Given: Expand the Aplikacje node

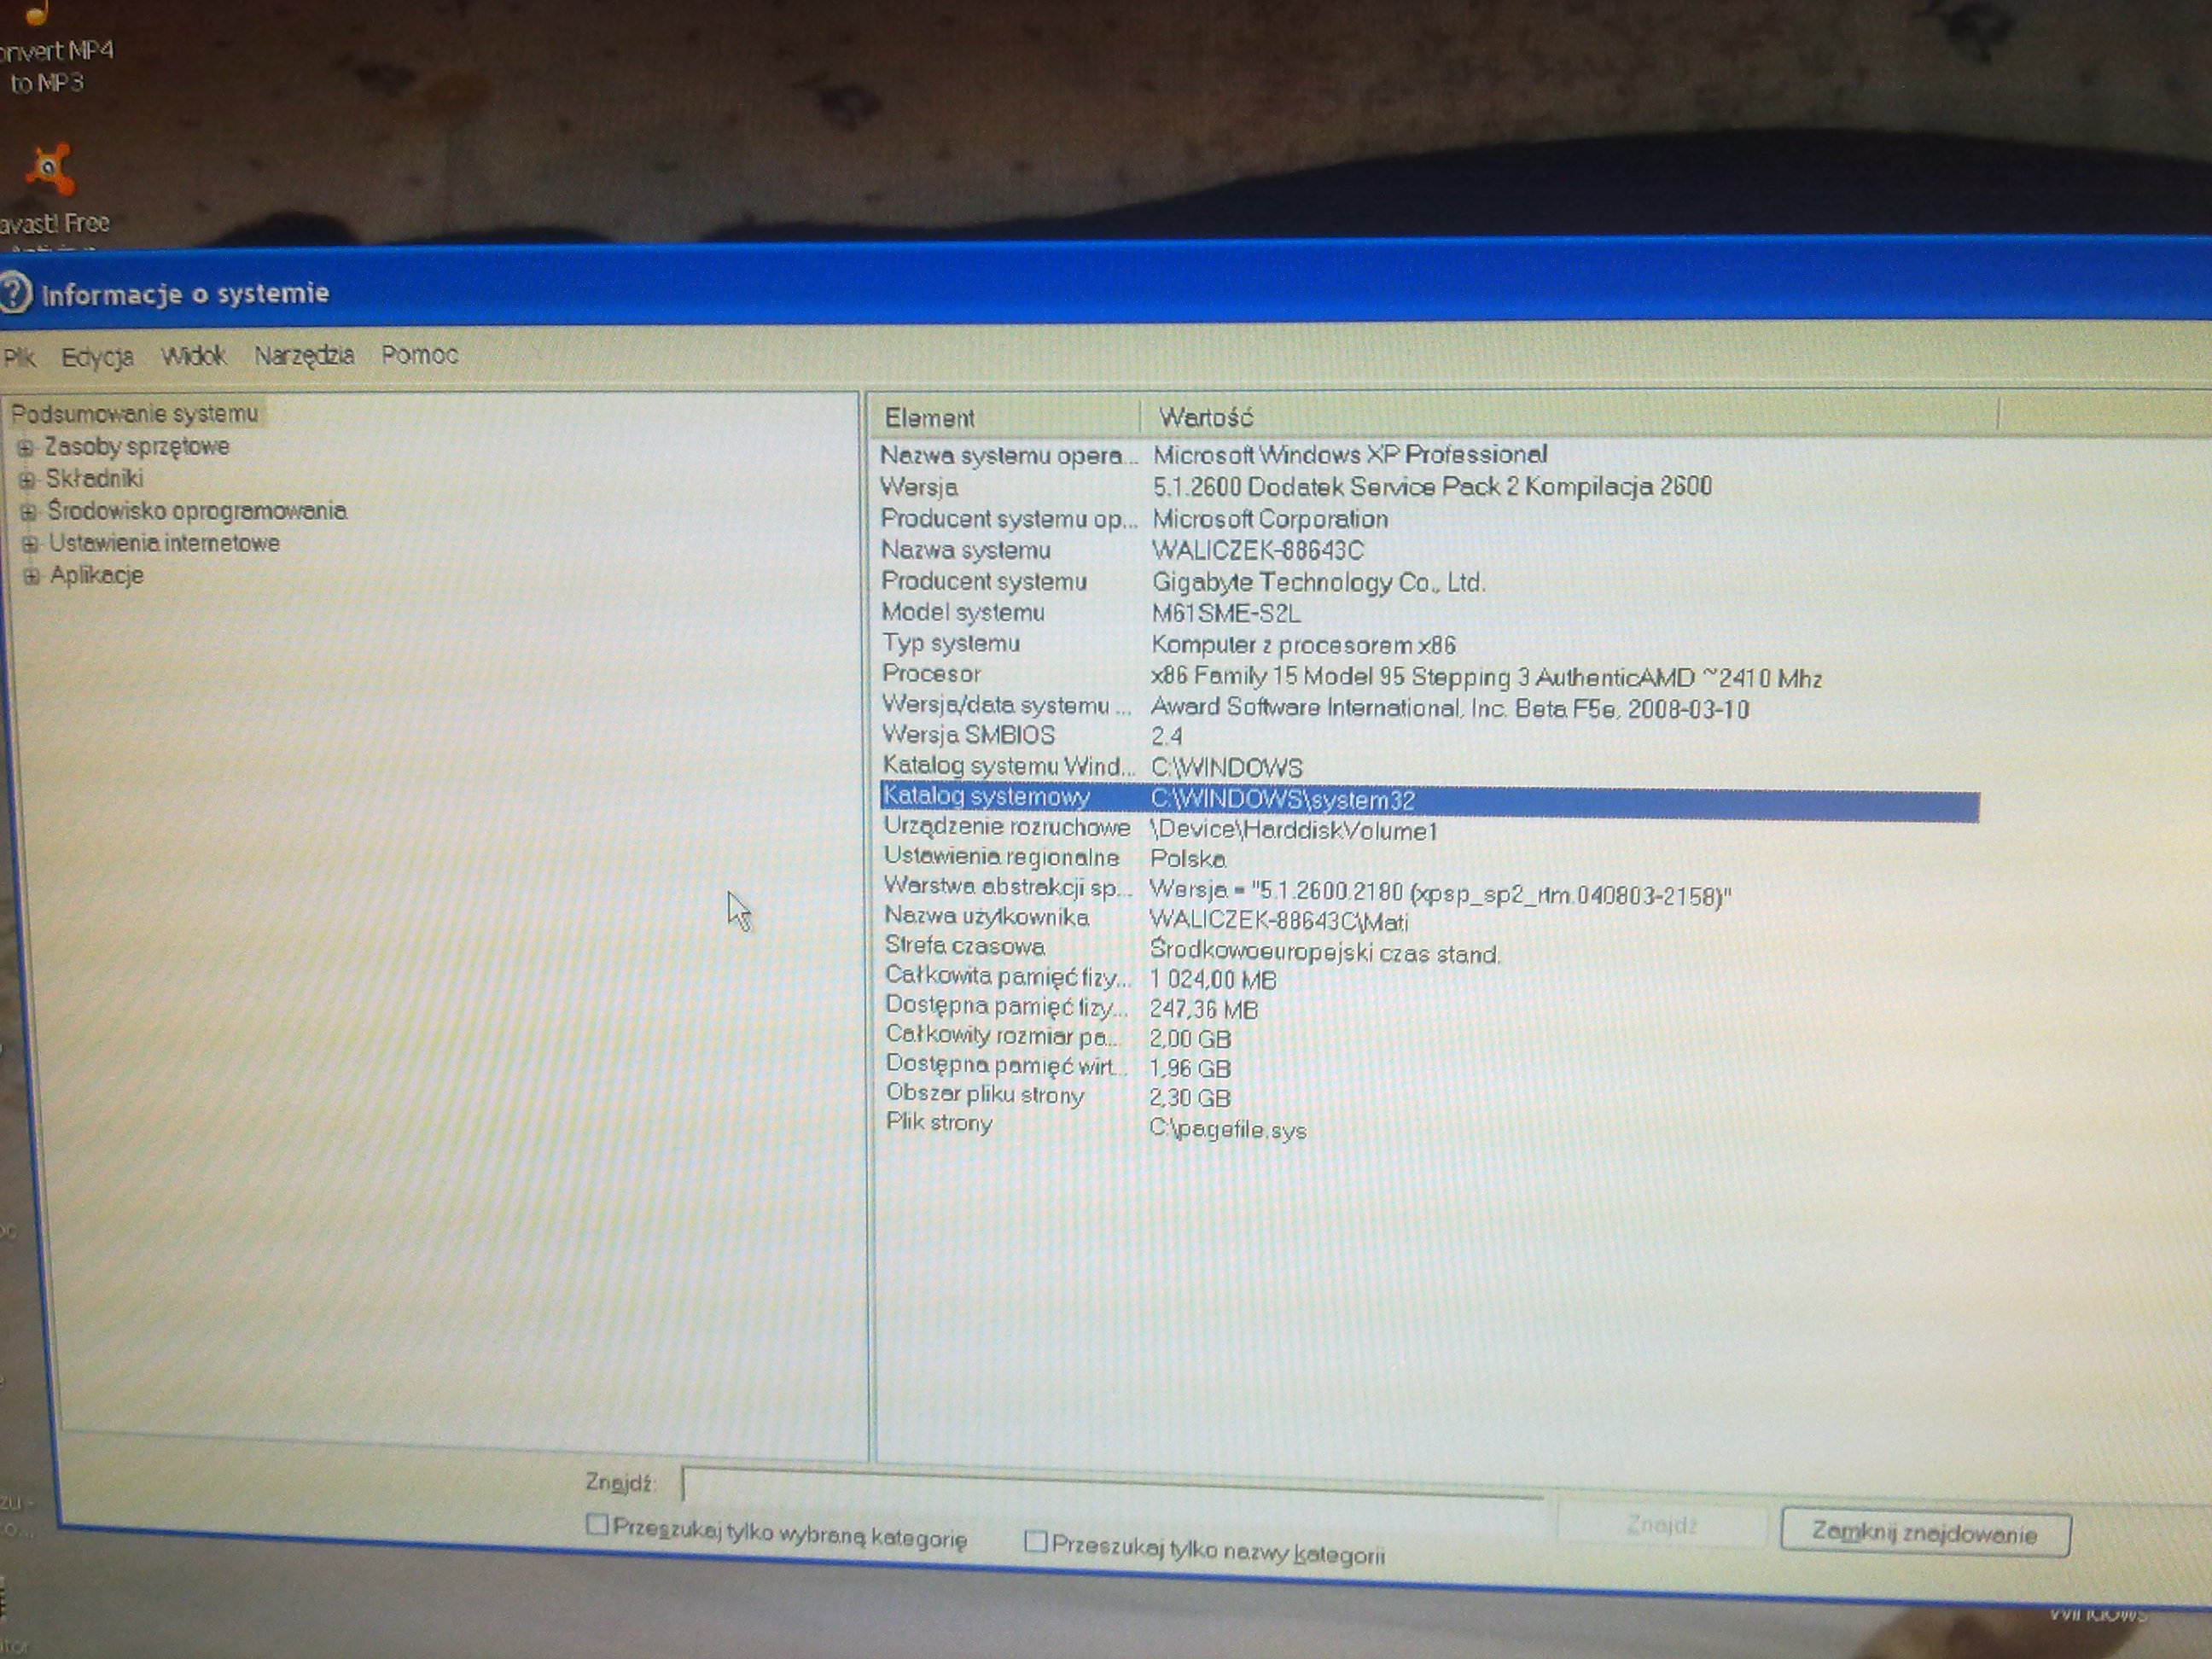Looking at the screenshot, I should [x=32, y=576].
